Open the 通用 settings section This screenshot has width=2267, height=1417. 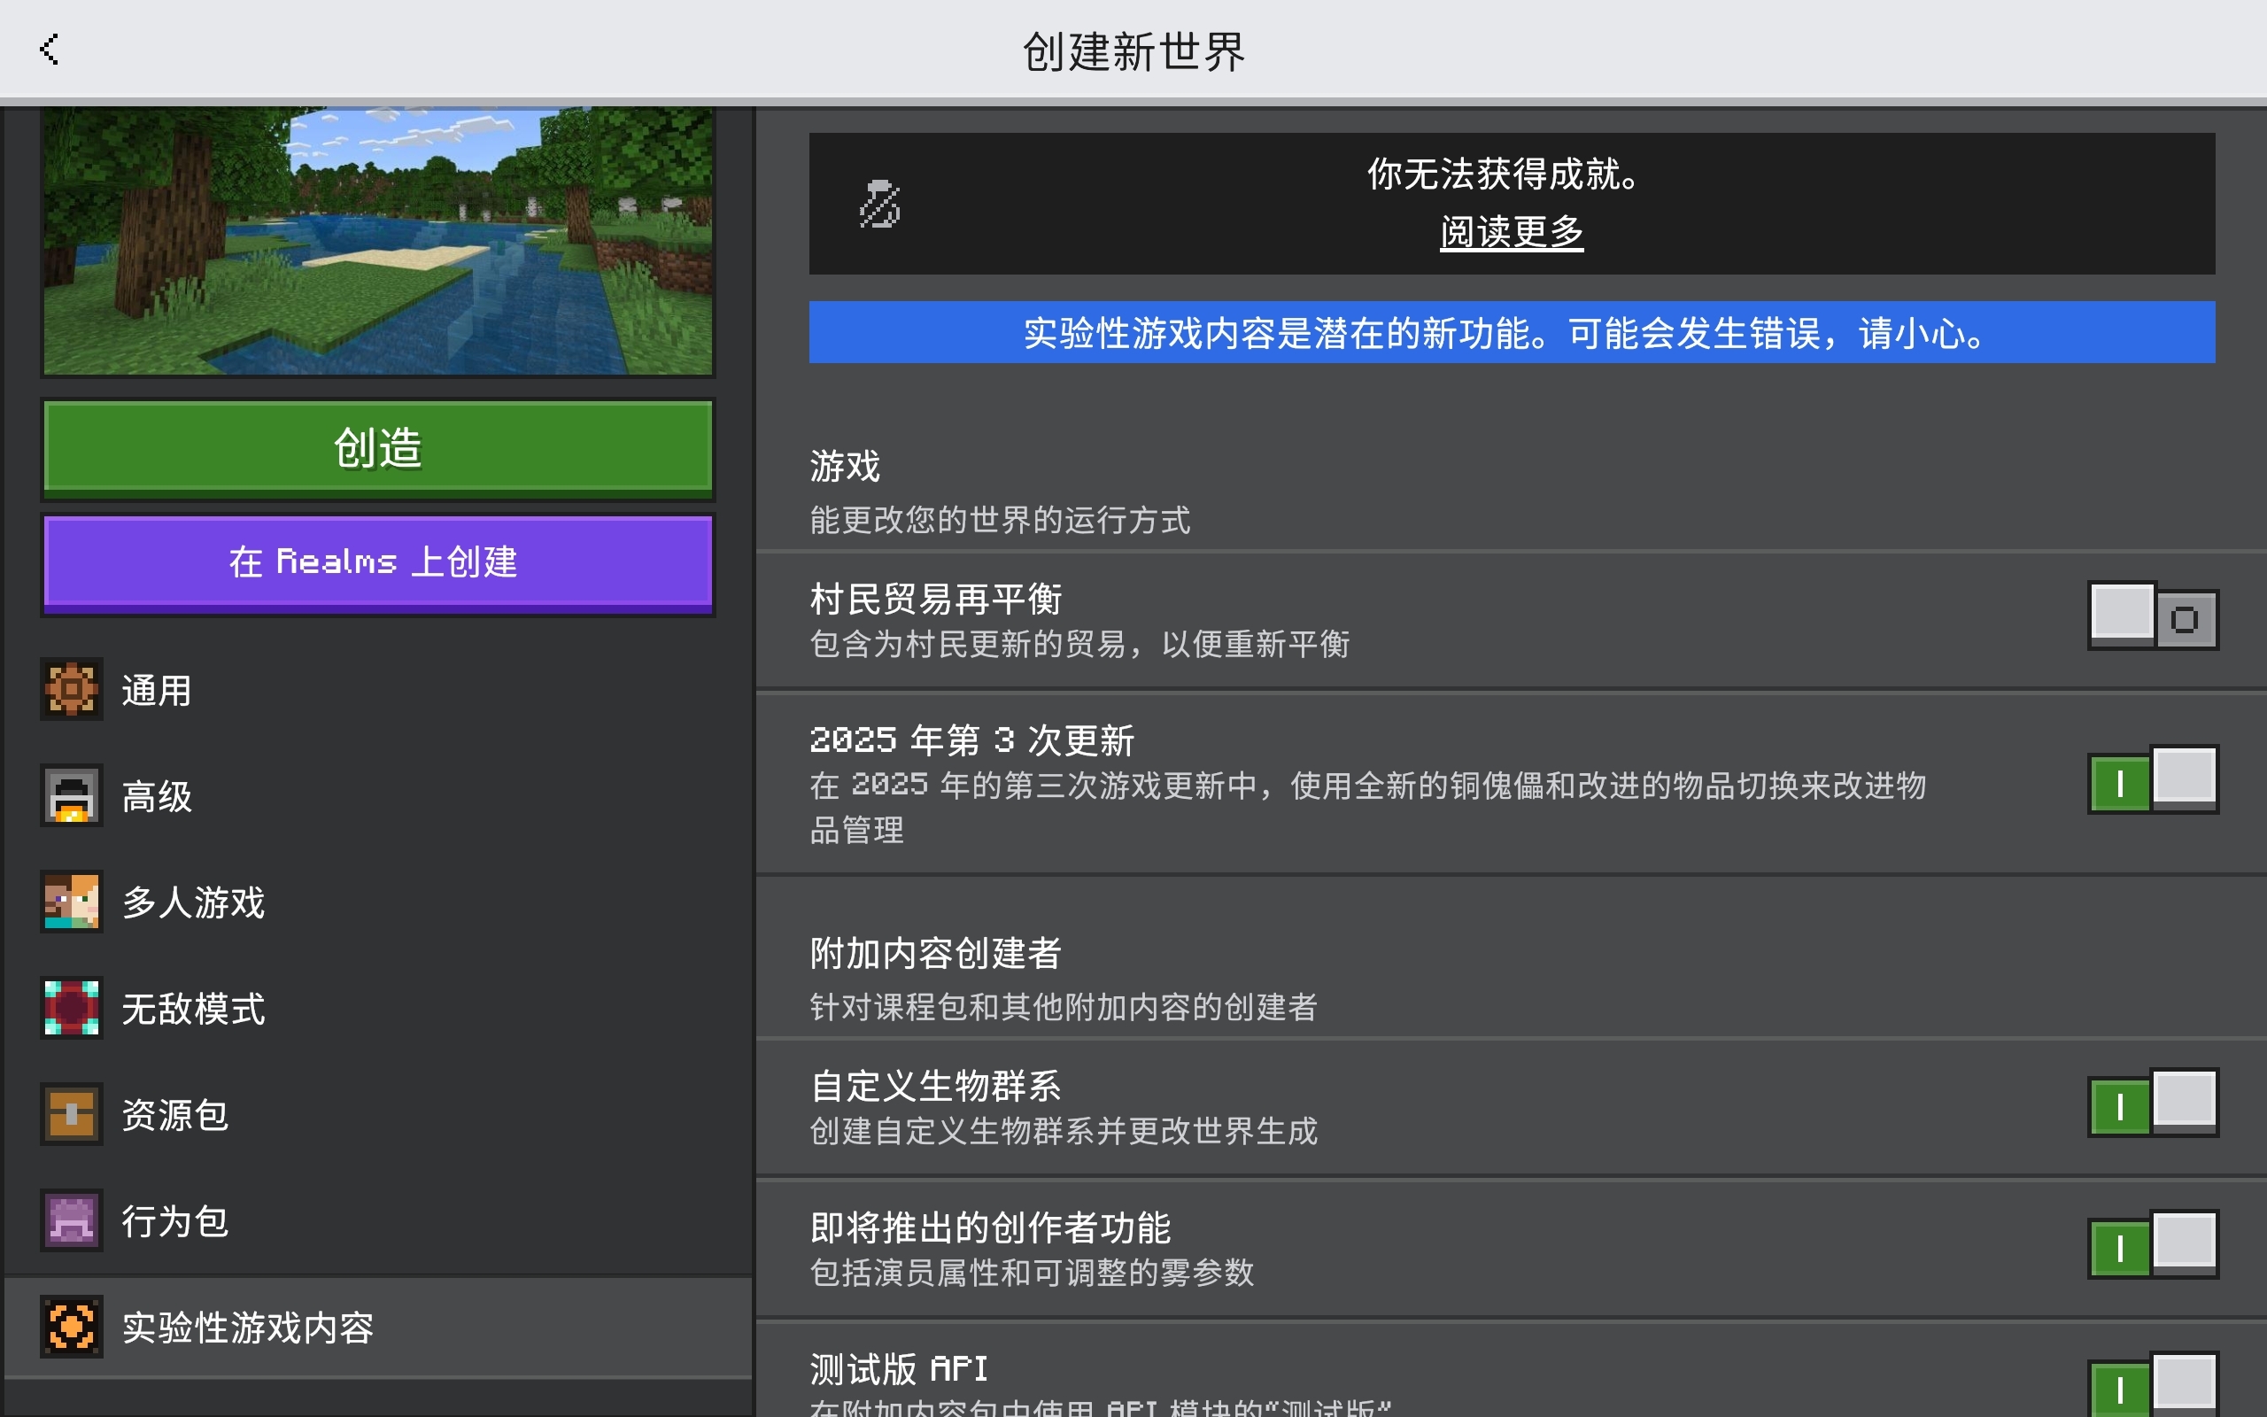pos(378,690)
